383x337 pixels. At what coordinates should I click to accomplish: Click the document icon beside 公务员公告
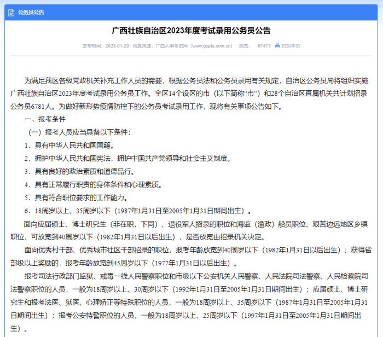pyautogui.click(x=13, y=11)
